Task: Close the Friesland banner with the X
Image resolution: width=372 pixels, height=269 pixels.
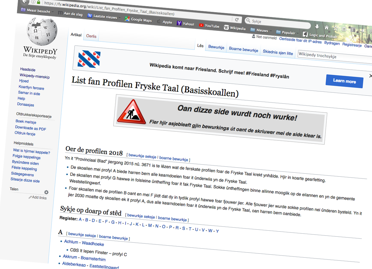Action: (370, 76)
